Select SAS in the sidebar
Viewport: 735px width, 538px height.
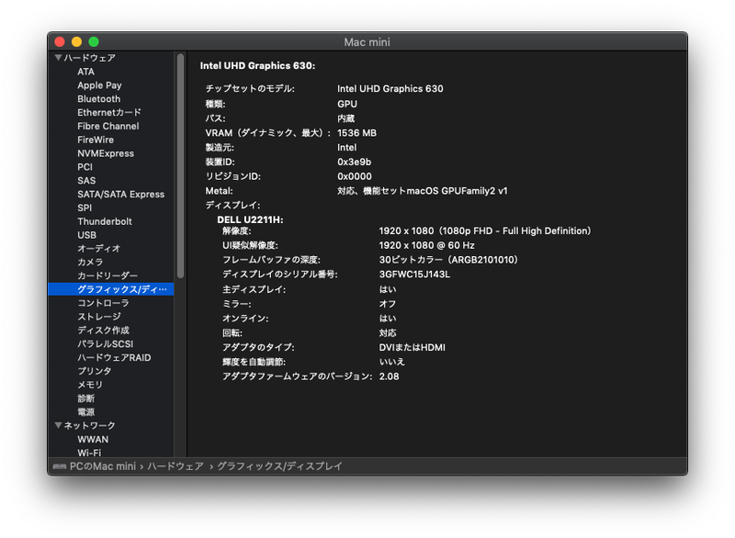point(86,180)
